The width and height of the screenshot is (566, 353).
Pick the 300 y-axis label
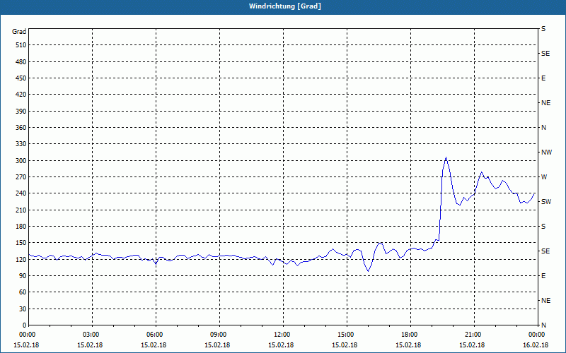tap(21, 161)
